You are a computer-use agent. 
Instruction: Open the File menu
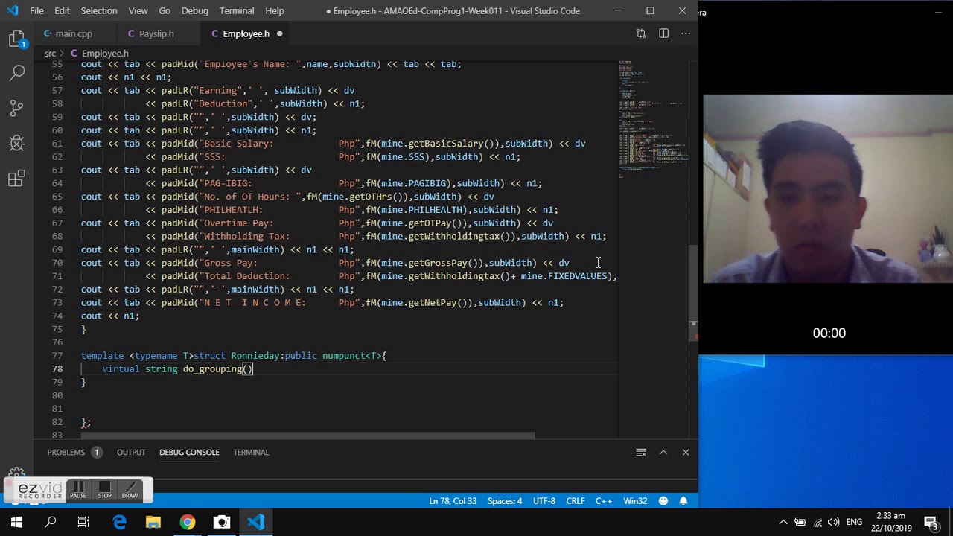[36, 11]
